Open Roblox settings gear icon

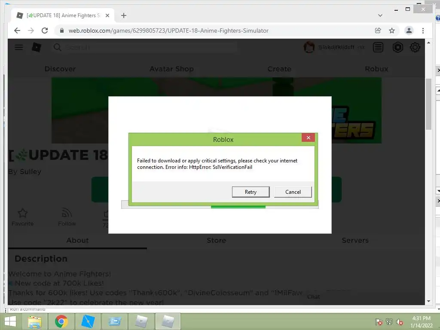[415, 47]
